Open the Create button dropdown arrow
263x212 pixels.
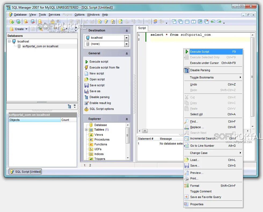point(27,29)
